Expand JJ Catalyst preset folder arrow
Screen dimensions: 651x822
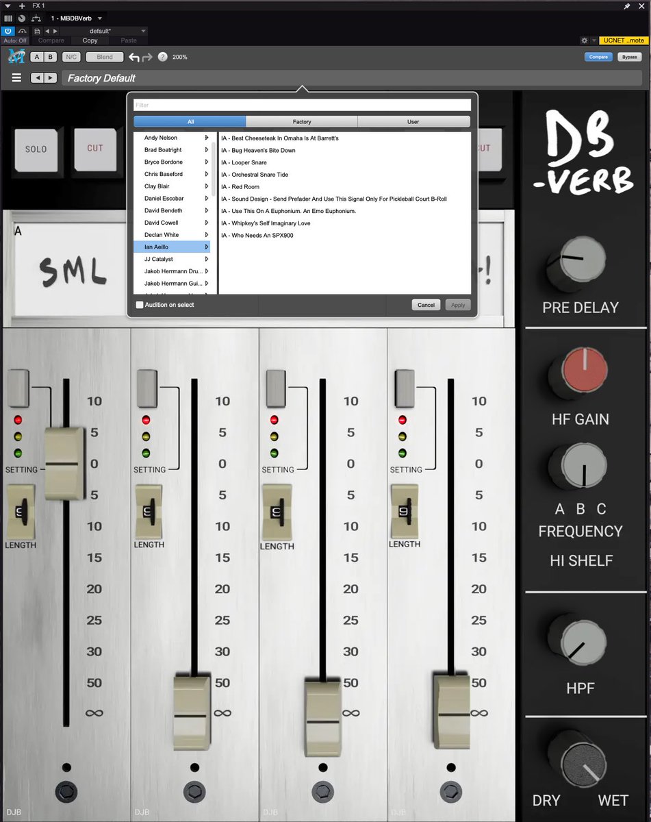pos(206,259)
